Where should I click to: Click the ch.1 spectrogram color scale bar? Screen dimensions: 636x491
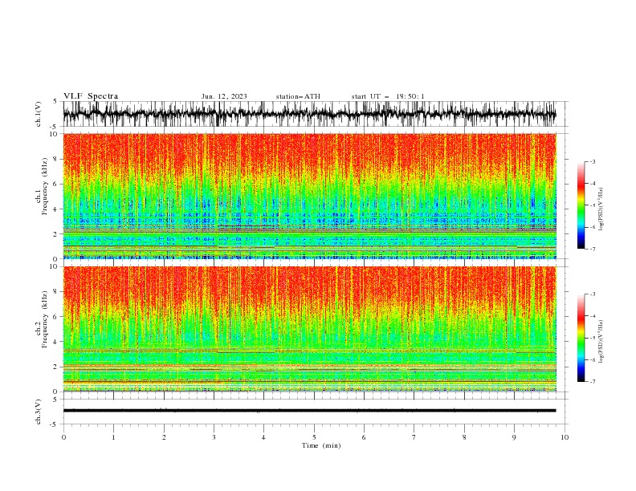coord(581,205)
